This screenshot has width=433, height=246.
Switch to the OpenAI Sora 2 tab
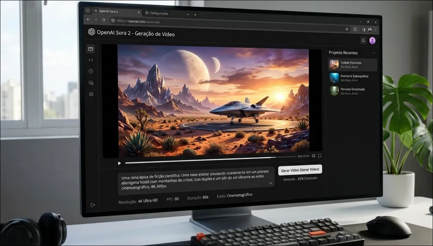pos(117,11)
